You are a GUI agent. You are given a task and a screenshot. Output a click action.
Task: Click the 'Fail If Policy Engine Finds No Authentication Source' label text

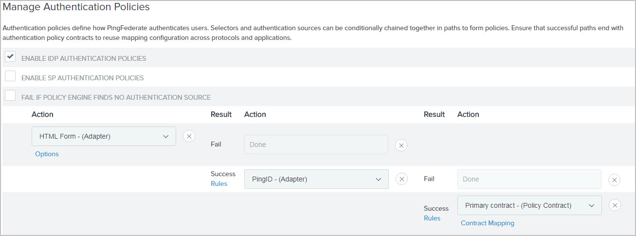pyautogui.click(x=116, y=97)
